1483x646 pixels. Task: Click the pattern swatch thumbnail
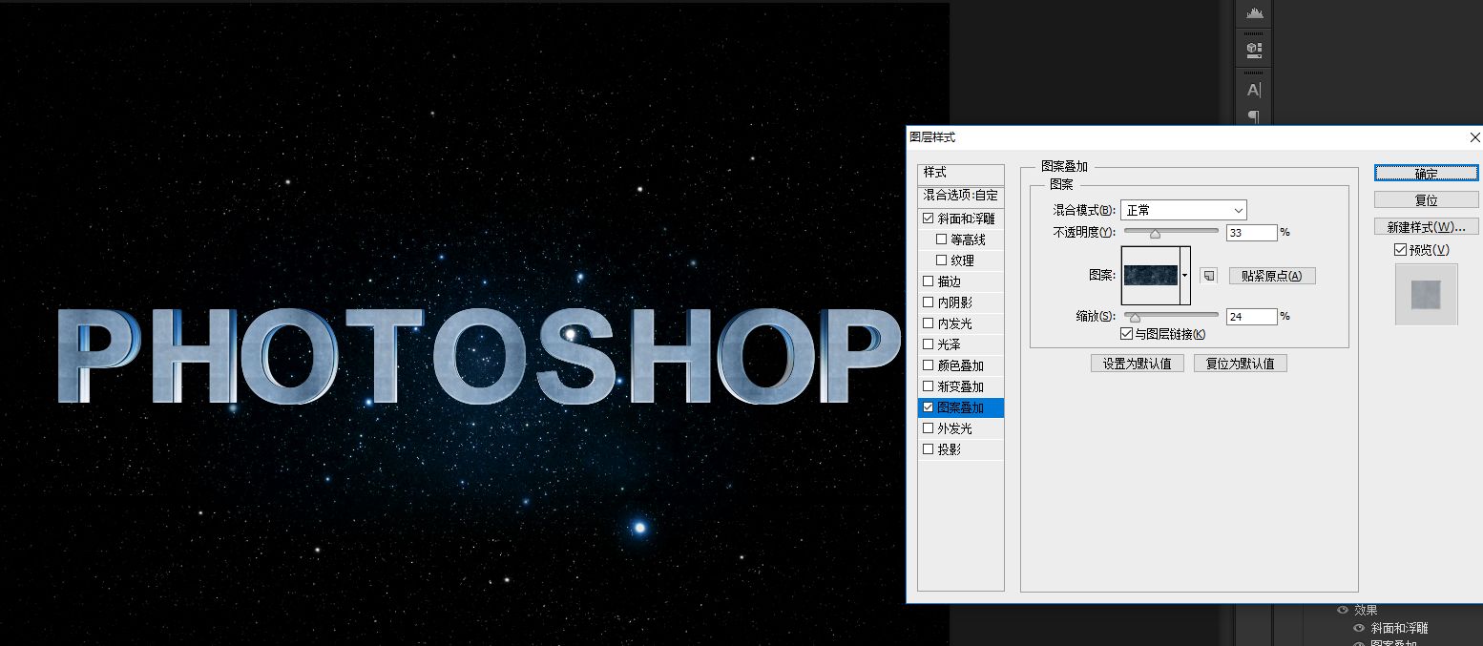1151,275
